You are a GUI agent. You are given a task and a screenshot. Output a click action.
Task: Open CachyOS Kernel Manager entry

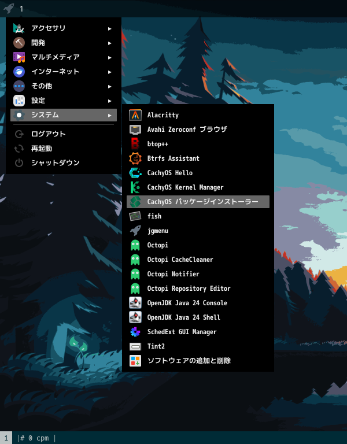tap(198, 187)
